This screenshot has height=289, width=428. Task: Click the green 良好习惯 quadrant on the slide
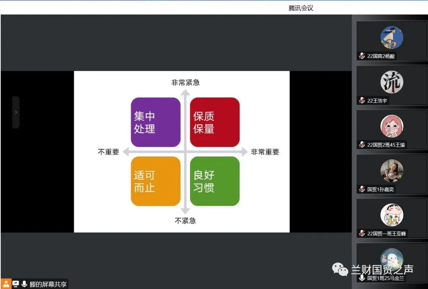(x=215, y=181)
